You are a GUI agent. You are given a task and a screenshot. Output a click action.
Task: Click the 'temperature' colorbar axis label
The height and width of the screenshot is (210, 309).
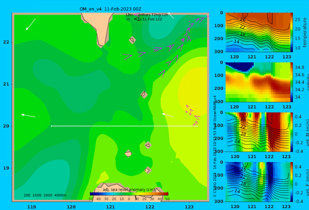(305, 32)
